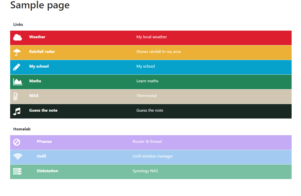
Task: Click the cloud icon in the Weather row
Action: [17, 37]
